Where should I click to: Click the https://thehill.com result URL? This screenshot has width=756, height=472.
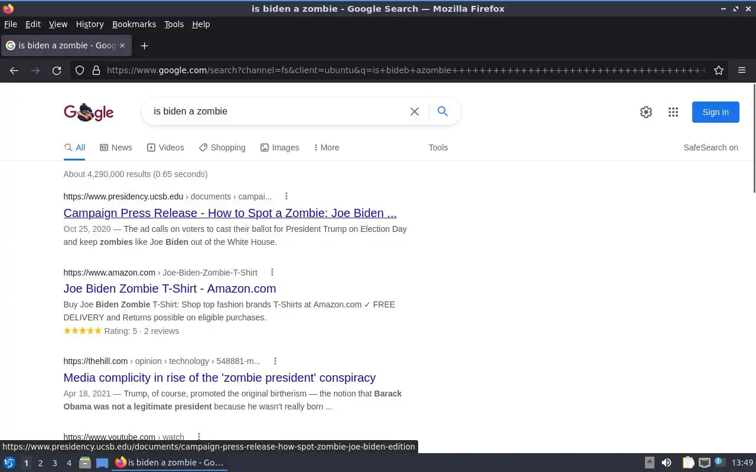[96, 361]
